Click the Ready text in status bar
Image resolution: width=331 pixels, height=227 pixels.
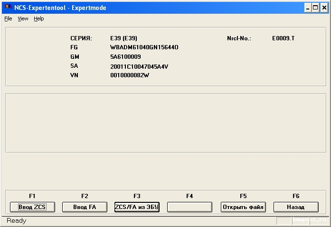pos(17,221)
